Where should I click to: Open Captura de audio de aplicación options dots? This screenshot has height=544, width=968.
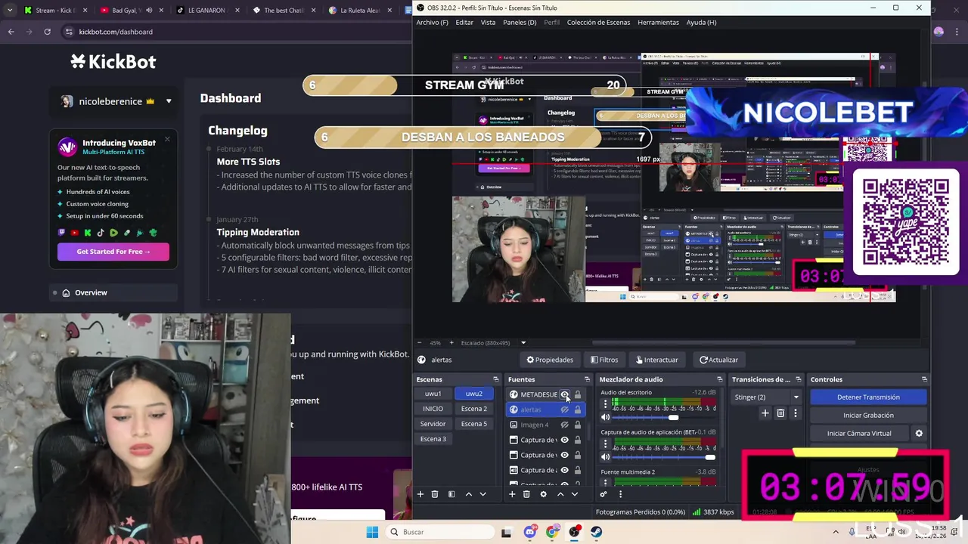pyautogui.click(x=605, y=444)
